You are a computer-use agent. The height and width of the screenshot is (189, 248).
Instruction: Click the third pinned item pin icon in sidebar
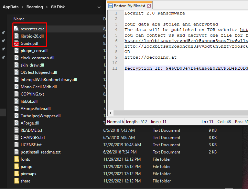[x=3, y=49]
